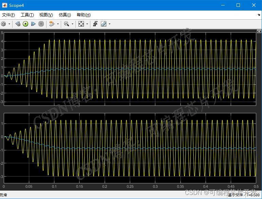
Task: Open the 帮助(H) menu
Action: 84,15
